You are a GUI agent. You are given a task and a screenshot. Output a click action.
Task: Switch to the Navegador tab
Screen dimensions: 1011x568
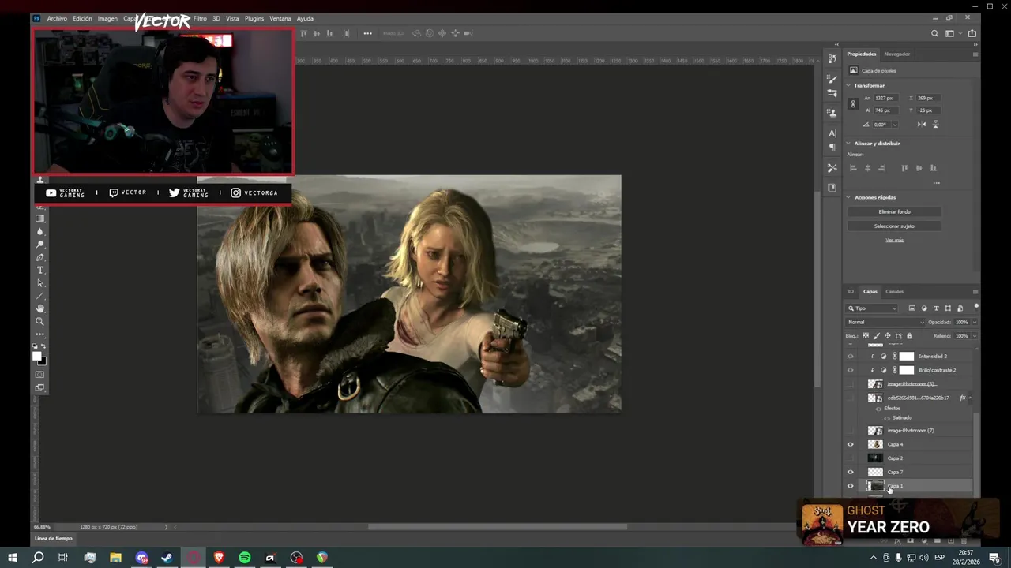coord(897,54)
